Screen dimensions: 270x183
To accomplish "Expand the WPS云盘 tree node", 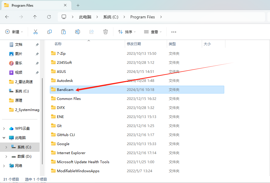I will pyautogui.click(x=4, y=129).
